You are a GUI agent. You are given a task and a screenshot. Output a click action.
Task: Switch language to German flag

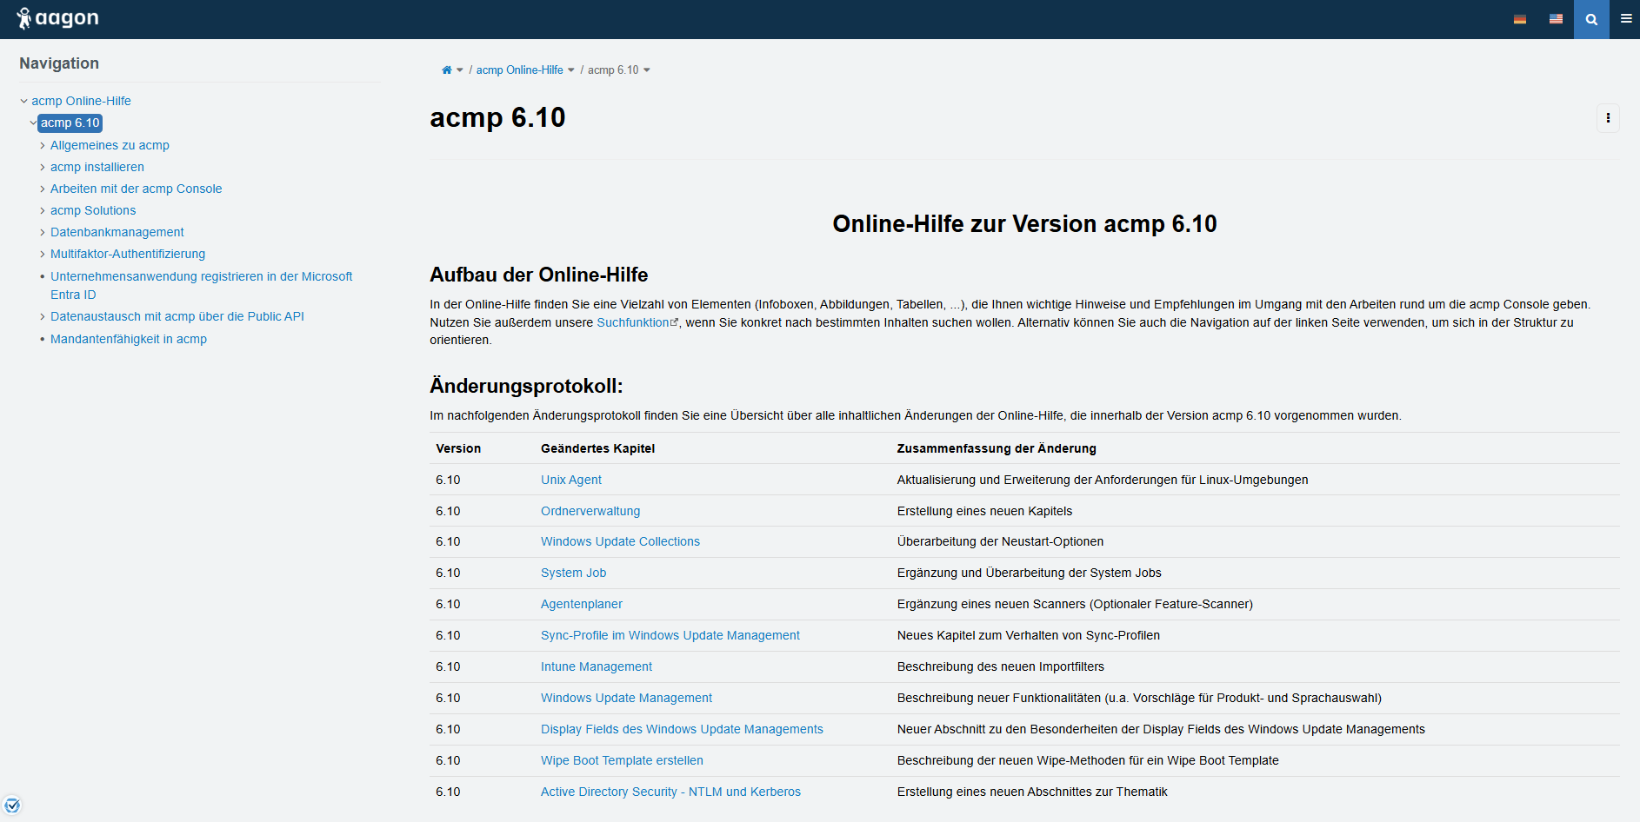[x=1520, y=19]
